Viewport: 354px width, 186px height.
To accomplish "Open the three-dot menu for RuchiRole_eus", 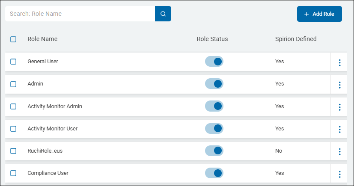I will point(339,151).
